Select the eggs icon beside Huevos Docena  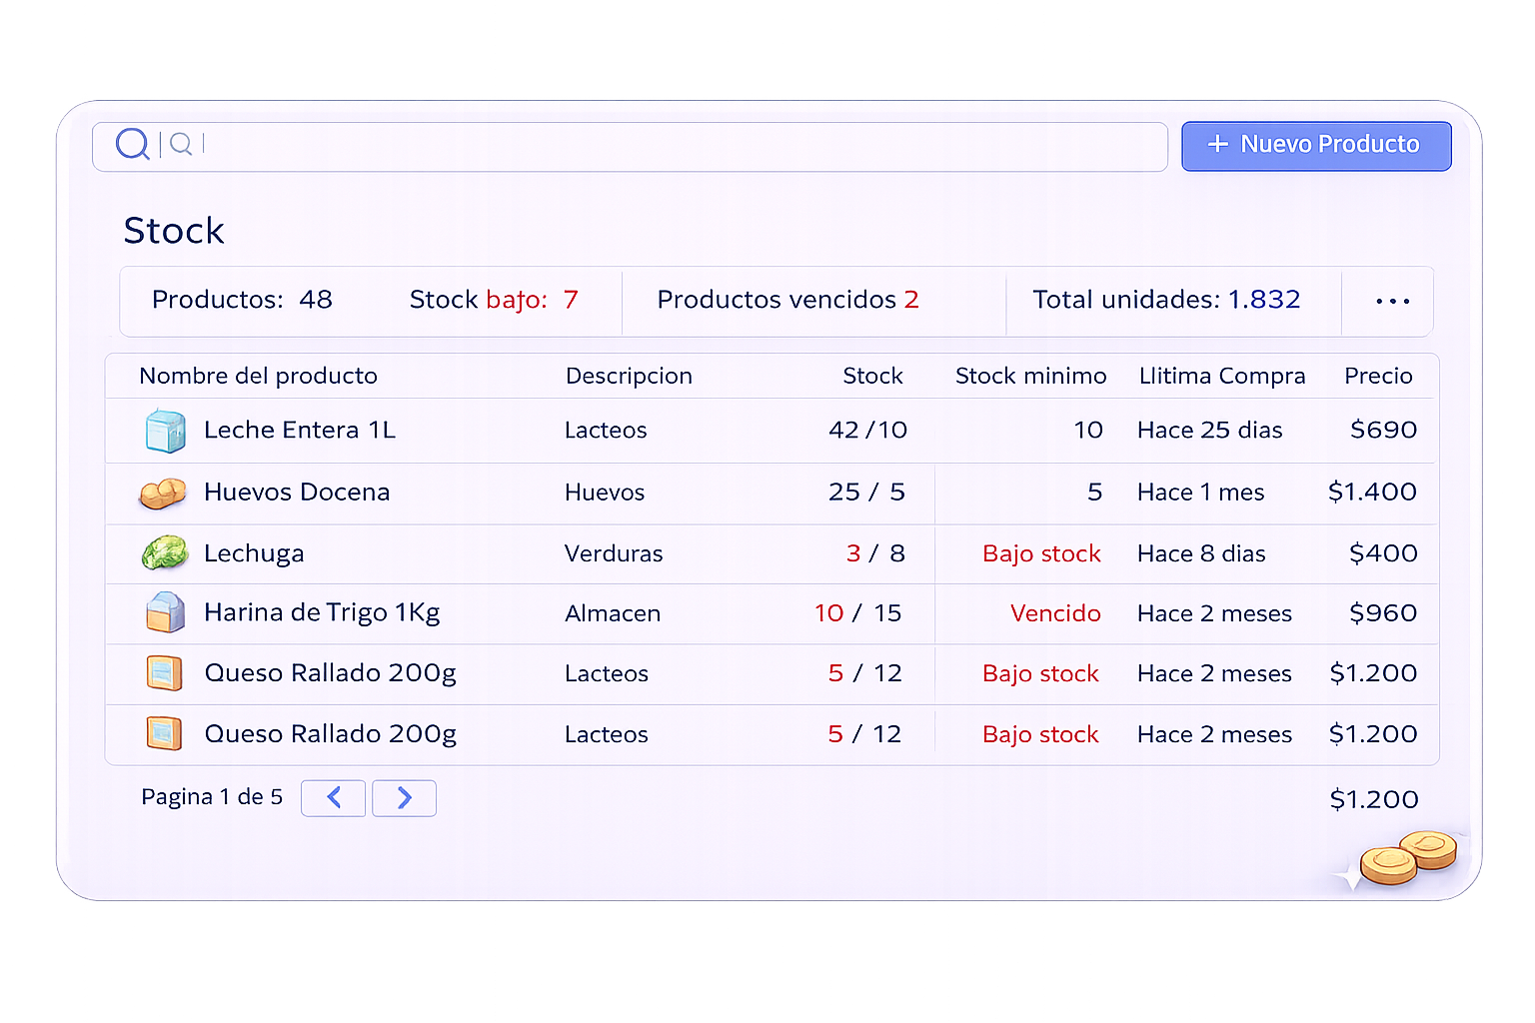(163, 493)
